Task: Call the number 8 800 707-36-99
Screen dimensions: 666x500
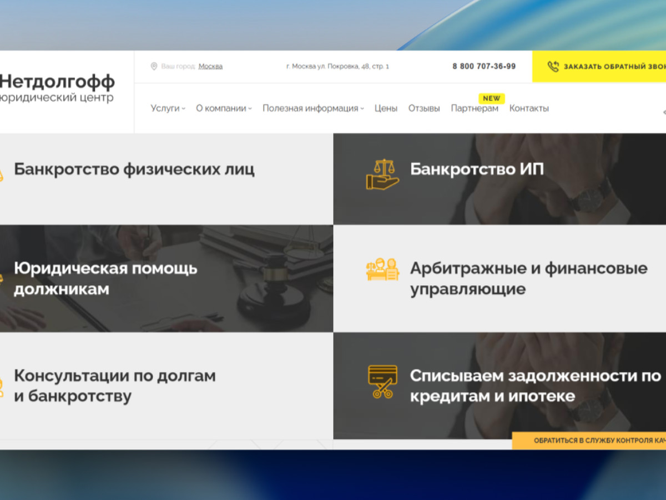Action: click(x=484, y=66)
